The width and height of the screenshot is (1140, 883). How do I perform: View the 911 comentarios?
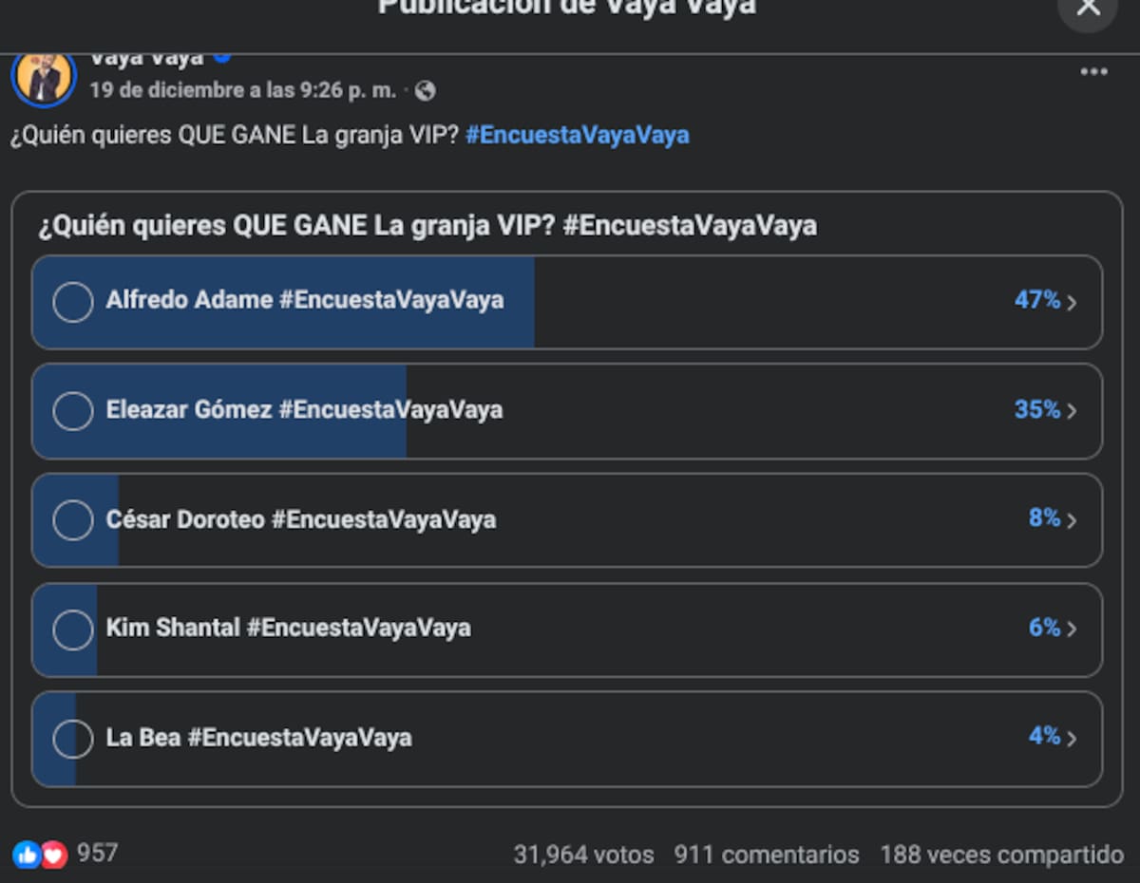[x=767, y=855]
